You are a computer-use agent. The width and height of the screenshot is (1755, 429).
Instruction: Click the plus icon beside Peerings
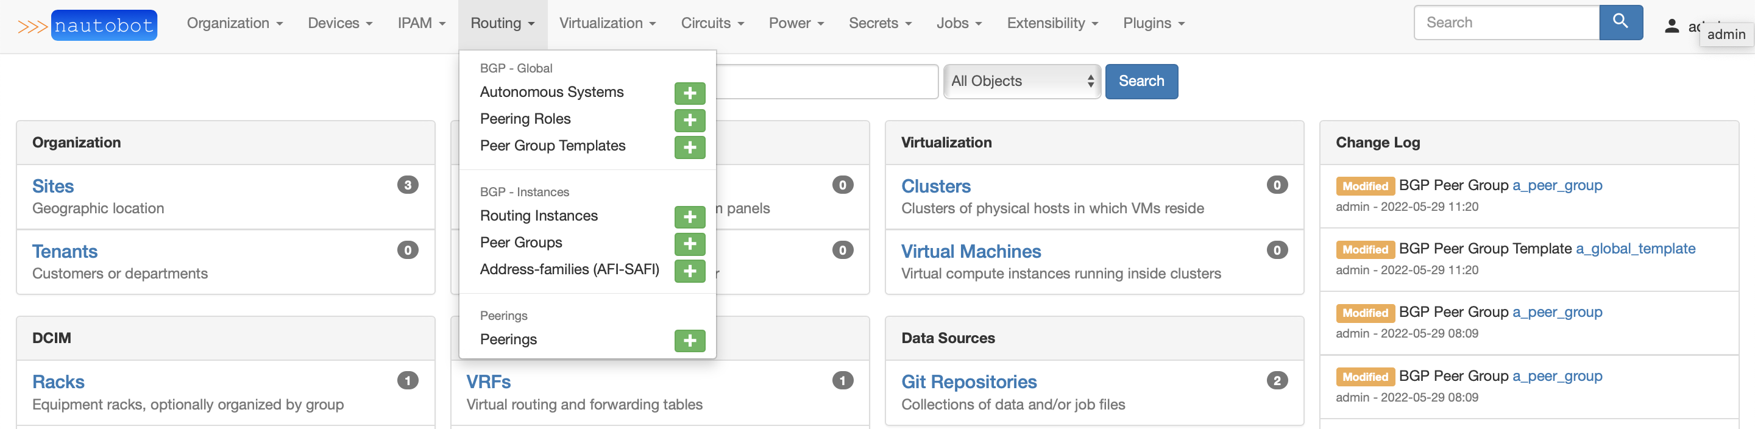[x=689, y=341]
